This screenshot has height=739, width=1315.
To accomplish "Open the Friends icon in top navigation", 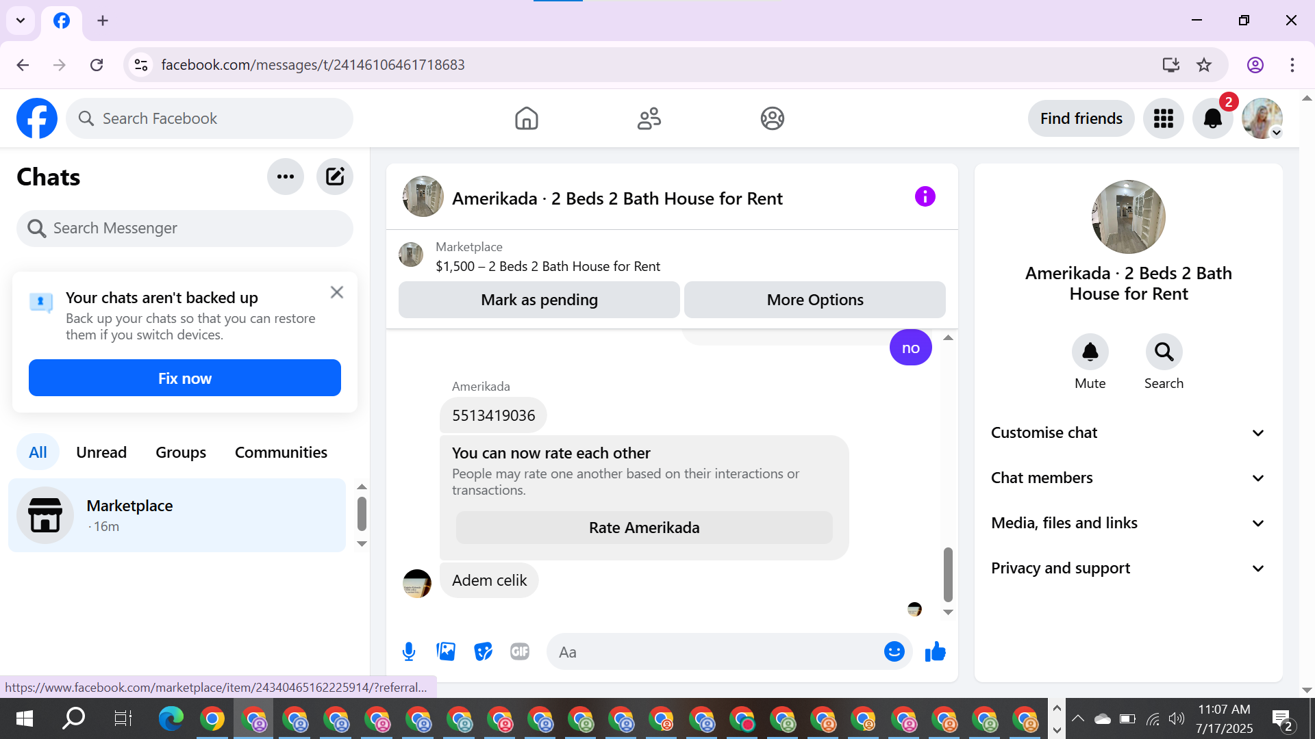I will click(x=649, y=118).
